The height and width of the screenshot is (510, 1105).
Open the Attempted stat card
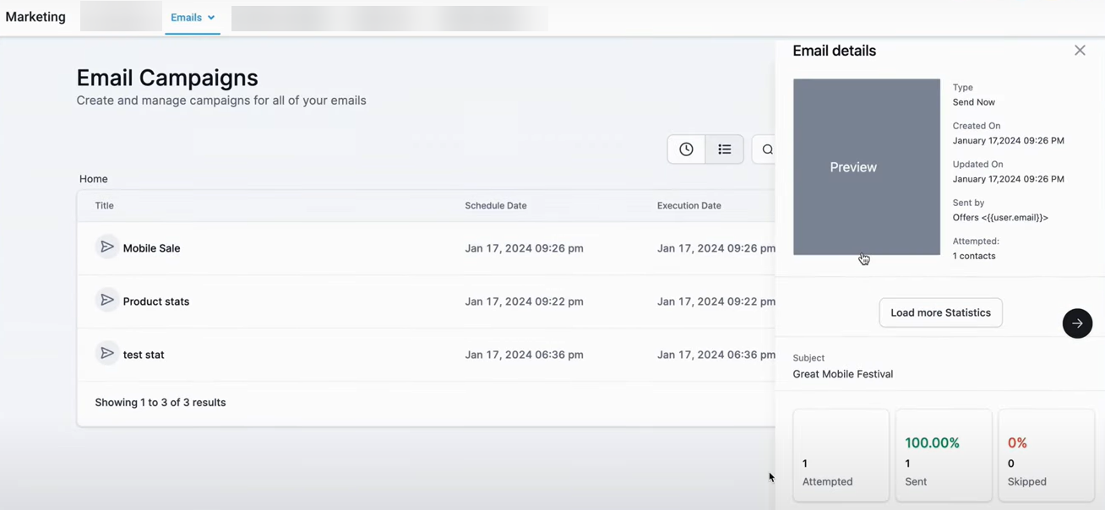(x=841, y=455)
